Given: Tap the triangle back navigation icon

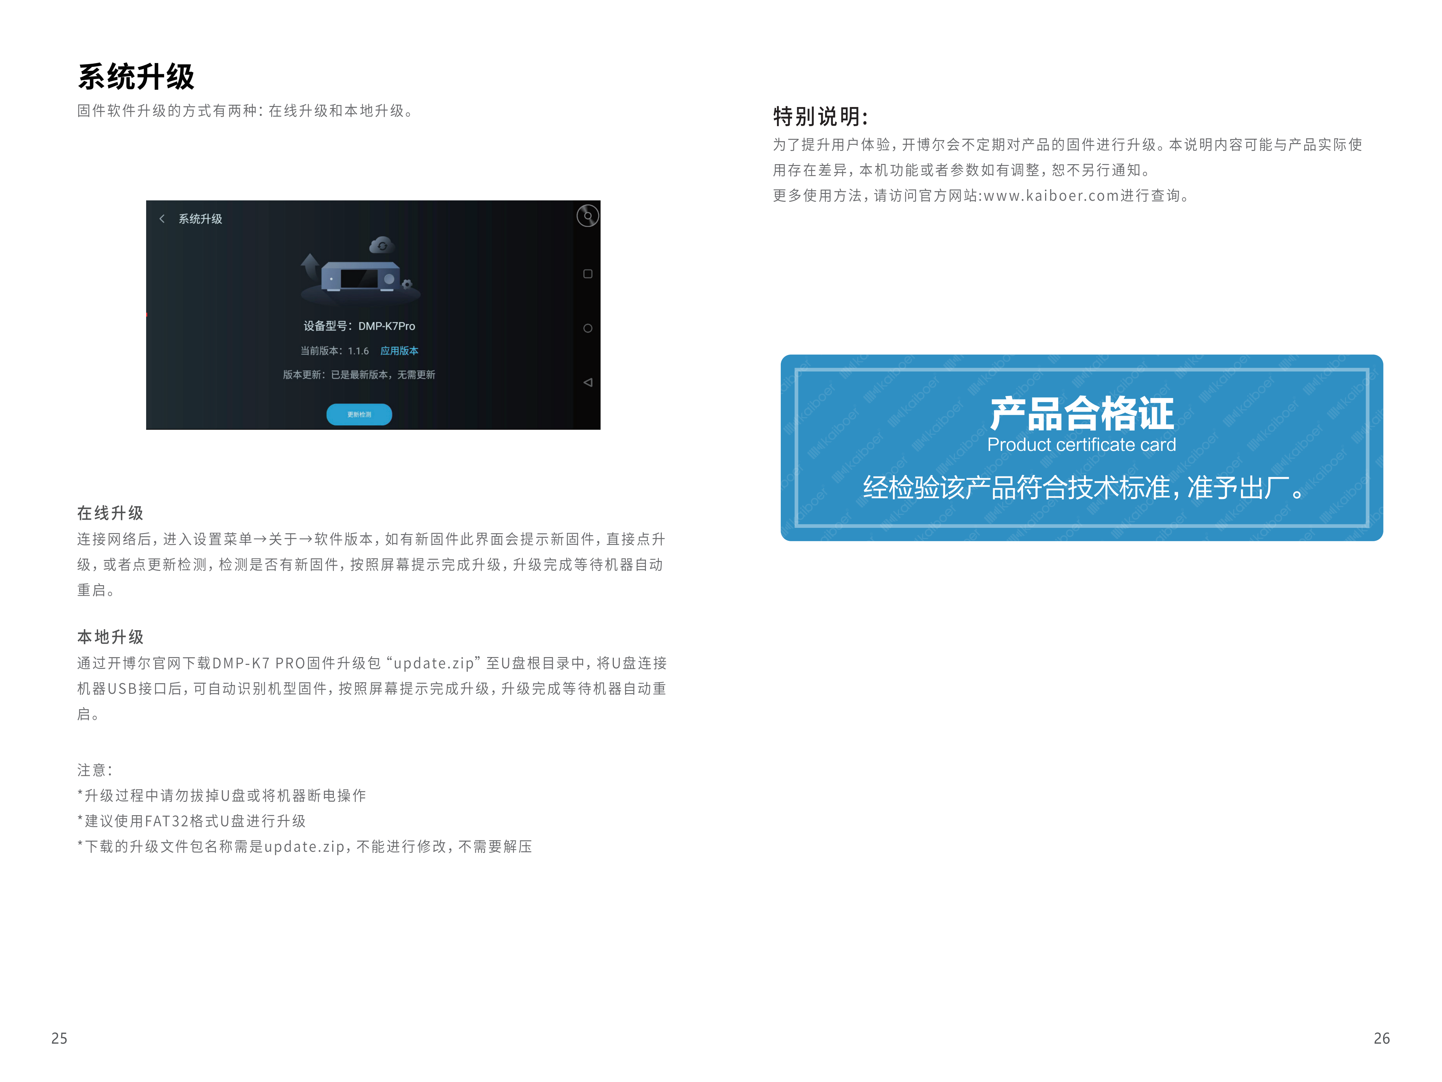Looking at the screenshot, I should click(587, 382).
